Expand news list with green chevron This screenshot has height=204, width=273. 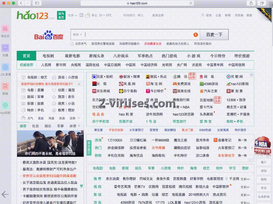(81, 186)
